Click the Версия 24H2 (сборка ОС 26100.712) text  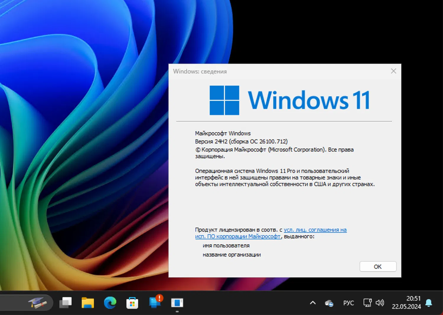pyautogui.click(x=241, y=142)
